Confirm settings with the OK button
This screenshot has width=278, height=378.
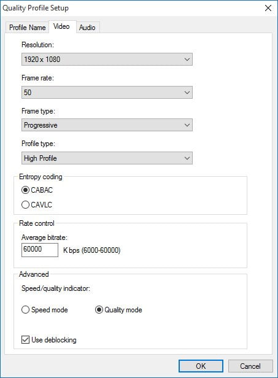coord(201,366)
